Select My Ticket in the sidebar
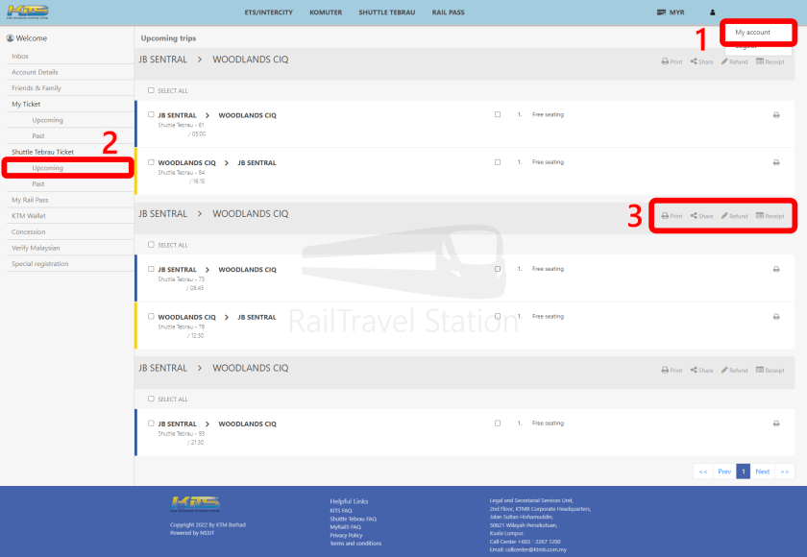Screen dimensions: 807x557 pyautogui.click(x=26, y=104)
